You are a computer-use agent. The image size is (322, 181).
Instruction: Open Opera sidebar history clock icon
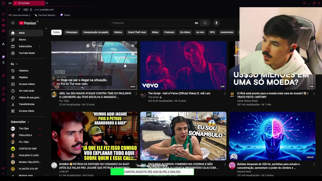click(x=3, y=88)
